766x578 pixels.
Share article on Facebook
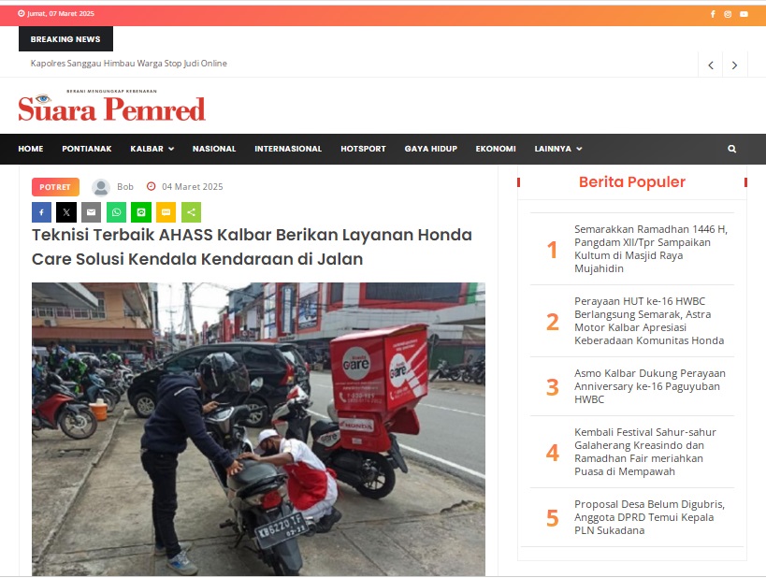pos(41,212)
